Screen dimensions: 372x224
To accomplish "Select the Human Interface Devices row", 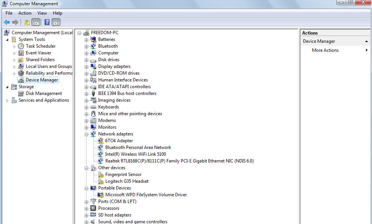I will coord(123,80).
